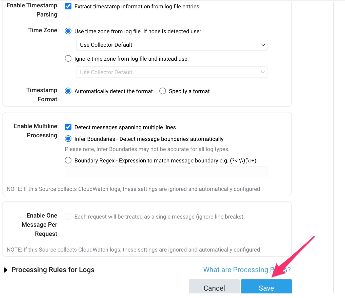Uncheck 'Detect messages spanning multiple lines'

click(x=68, y=127)
